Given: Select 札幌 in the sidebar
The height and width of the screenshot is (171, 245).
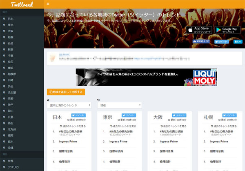Looking at the screenshot, I should pos(11,37).
